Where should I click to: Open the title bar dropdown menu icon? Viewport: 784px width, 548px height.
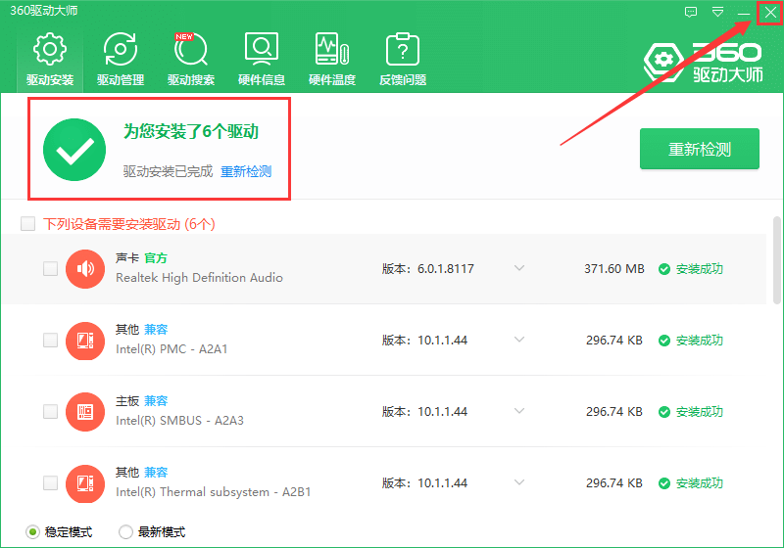718,13
